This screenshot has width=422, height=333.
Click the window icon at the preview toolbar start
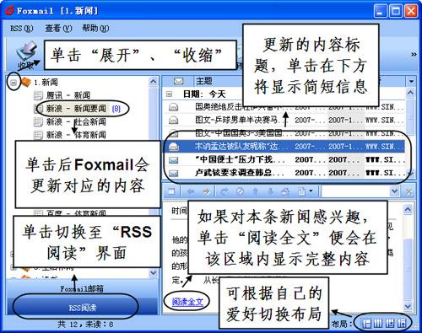point(170,191)
